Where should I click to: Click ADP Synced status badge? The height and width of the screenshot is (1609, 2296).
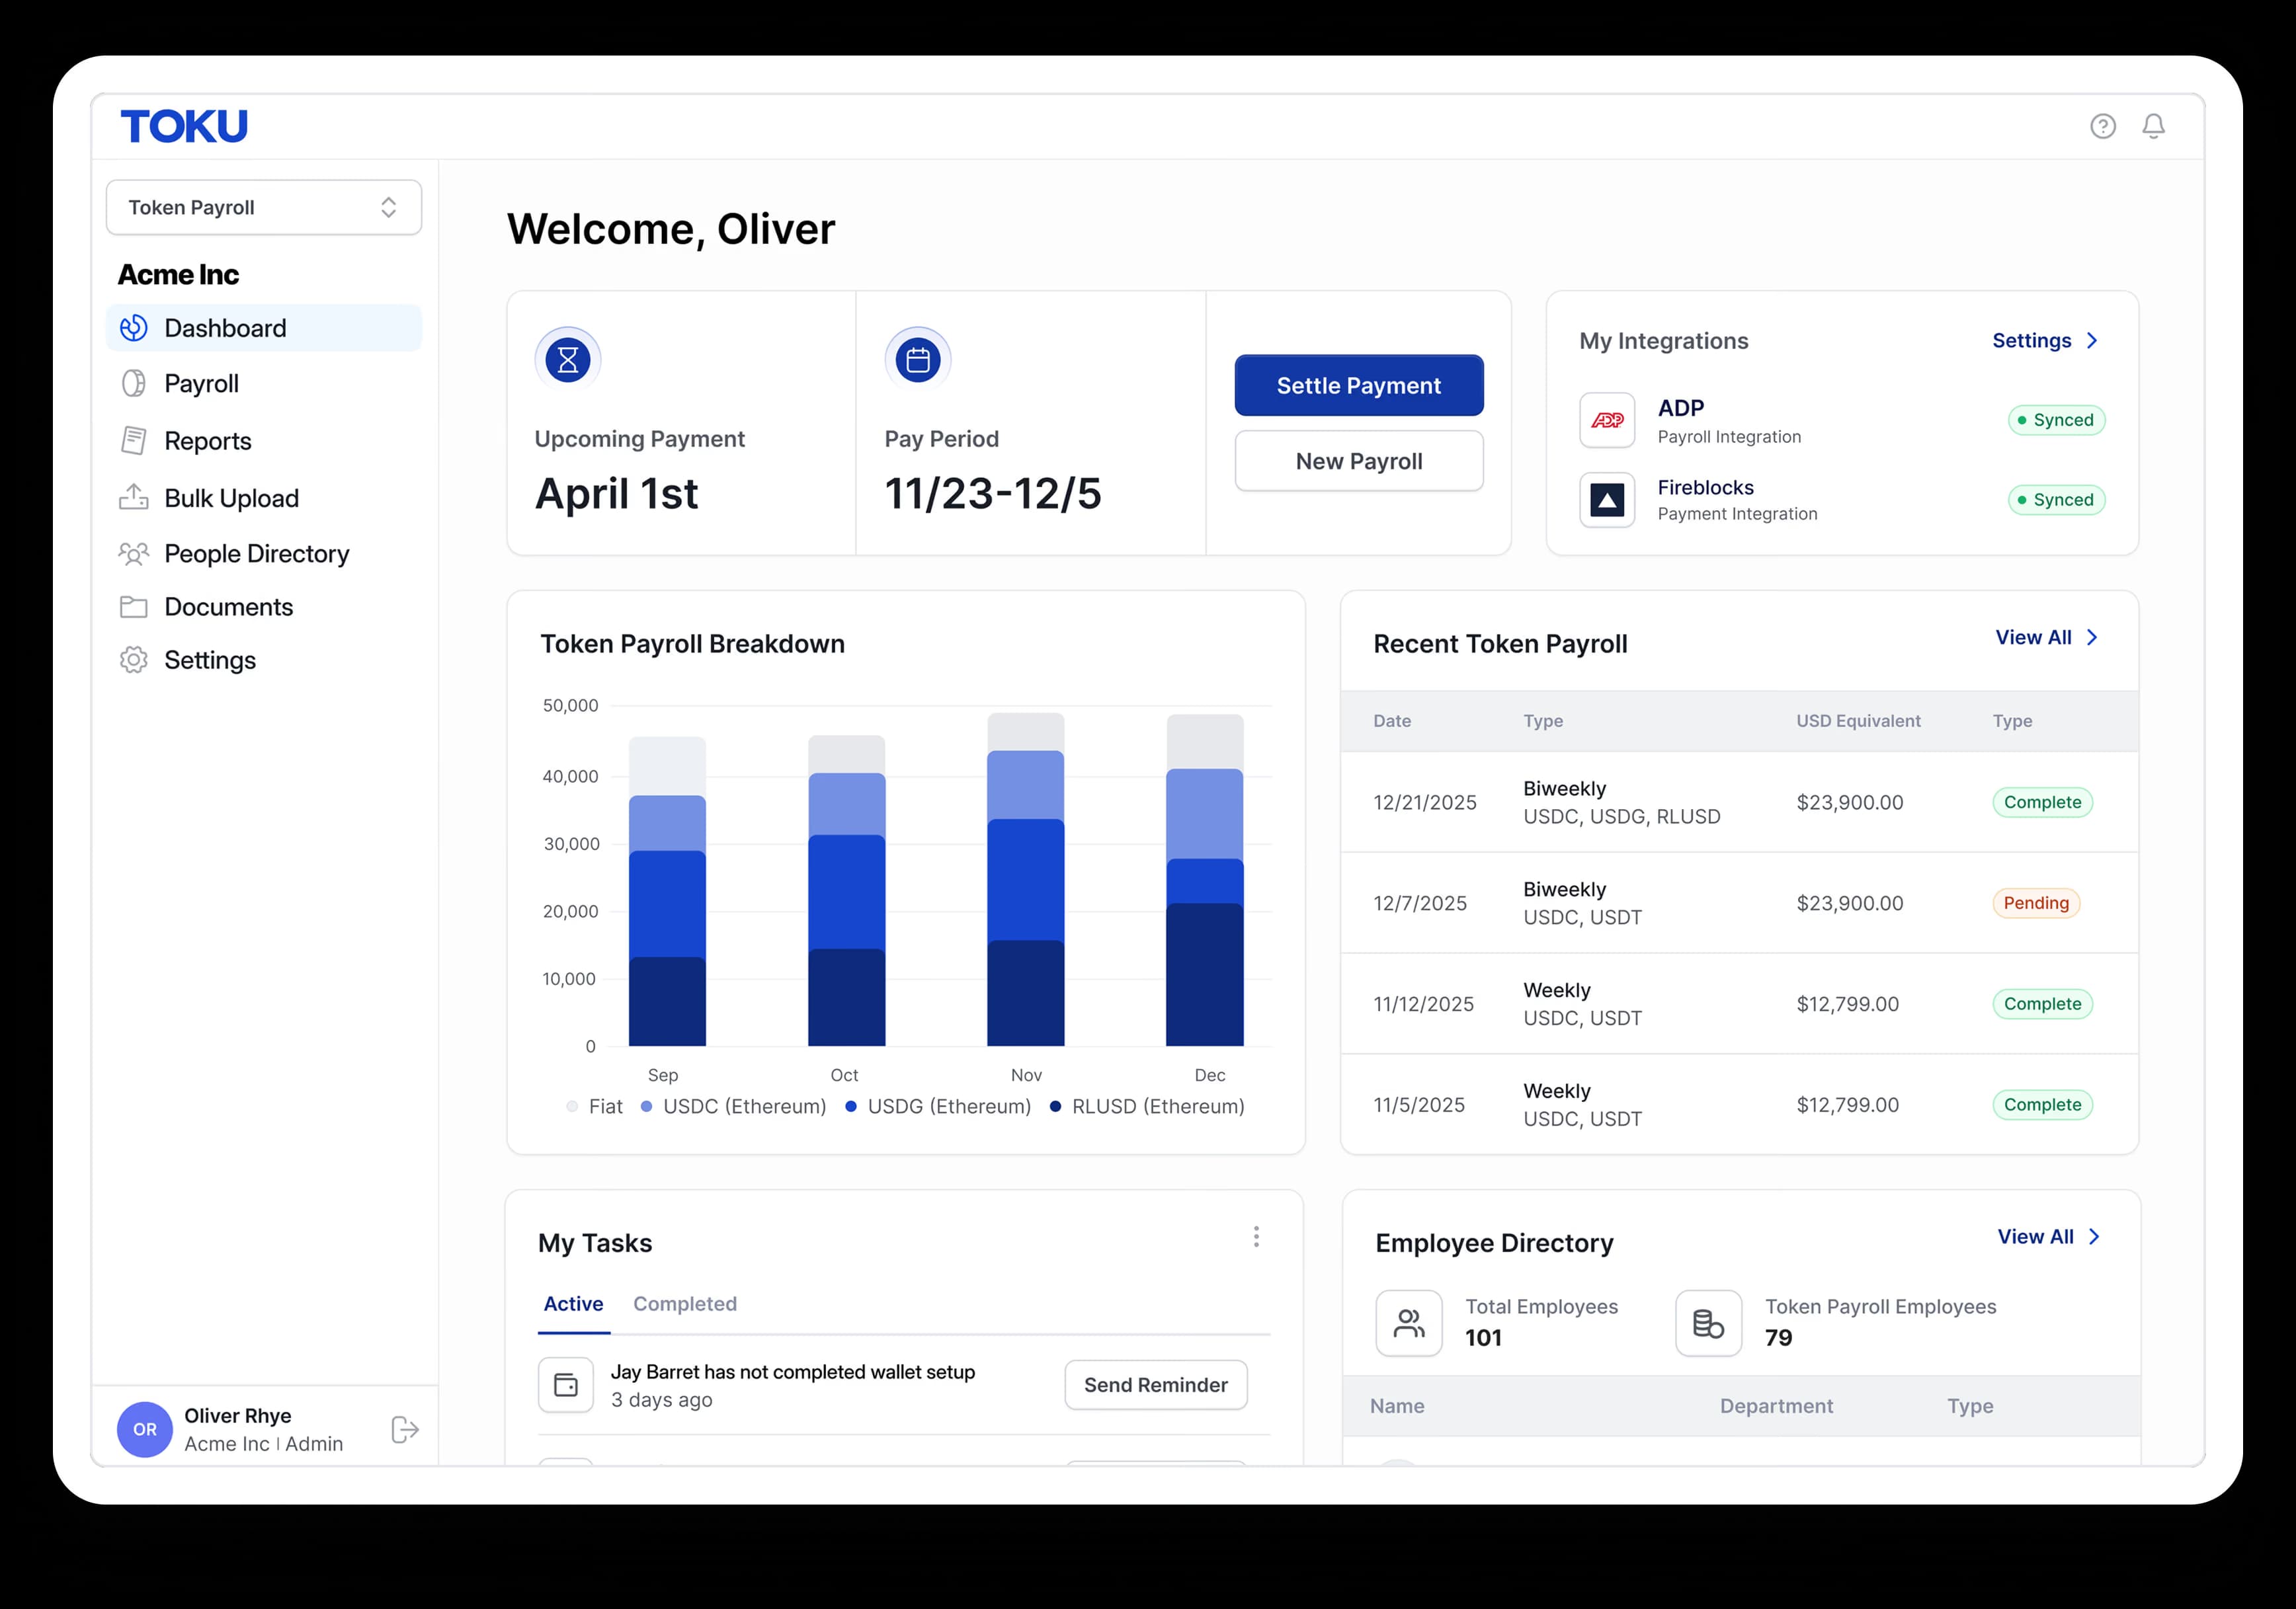[2057, 420]
